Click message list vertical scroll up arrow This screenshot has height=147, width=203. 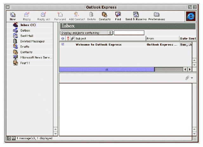coord(194,60)
